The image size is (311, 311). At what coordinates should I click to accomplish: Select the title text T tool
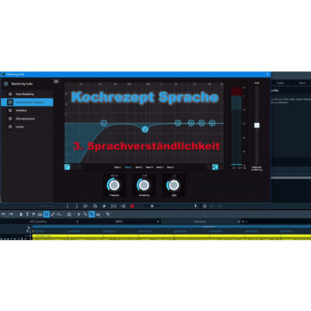coord(27,215)
